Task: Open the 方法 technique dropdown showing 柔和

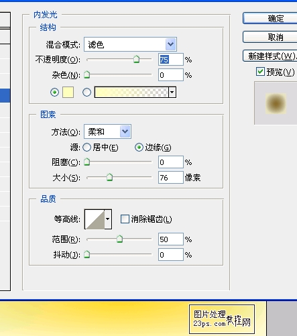Action: tap(107, 131)
